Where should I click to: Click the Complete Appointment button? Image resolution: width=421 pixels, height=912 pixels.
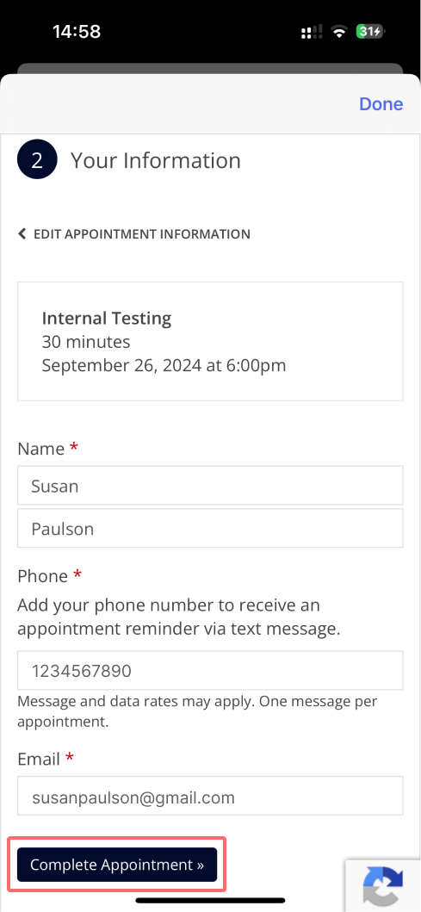coord(117,865)
